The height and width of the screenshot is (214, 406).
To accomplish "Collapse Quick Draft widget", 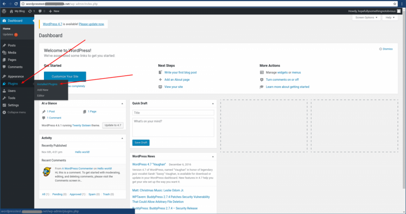I will 213,103.
